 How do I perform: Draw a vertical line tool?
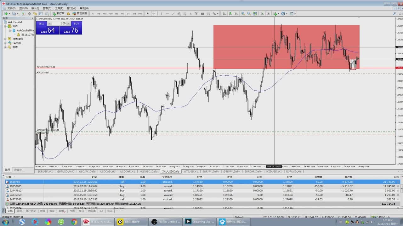pos(161,13)
